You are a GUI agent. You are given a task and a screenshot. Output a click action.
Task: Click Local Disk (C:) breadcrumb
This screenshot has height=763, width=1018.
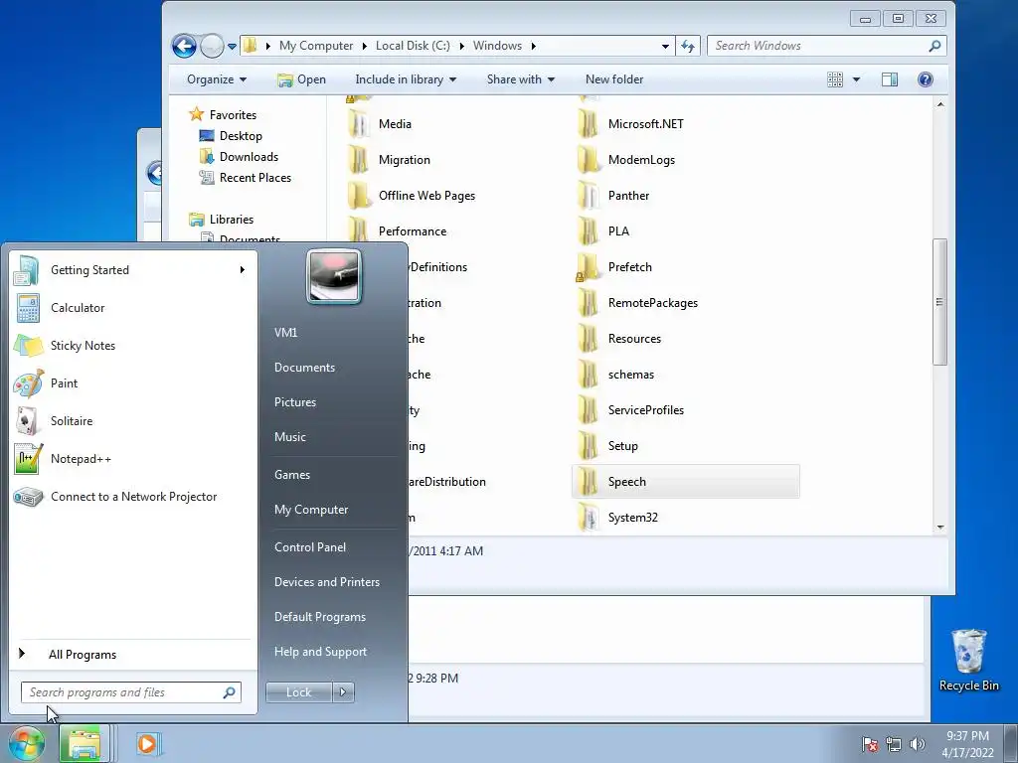click(413, 46)
